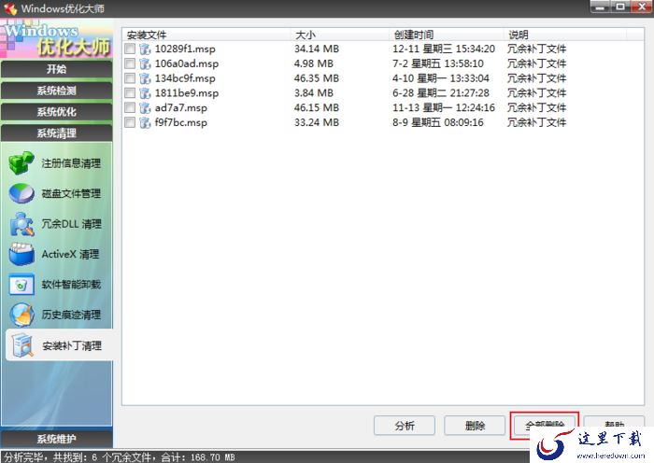Image resolution: width=654 pixels, height=463 pixels.
Task: Open 磁盘文件管理 disk file manager icon
Action: pos(21,193)
